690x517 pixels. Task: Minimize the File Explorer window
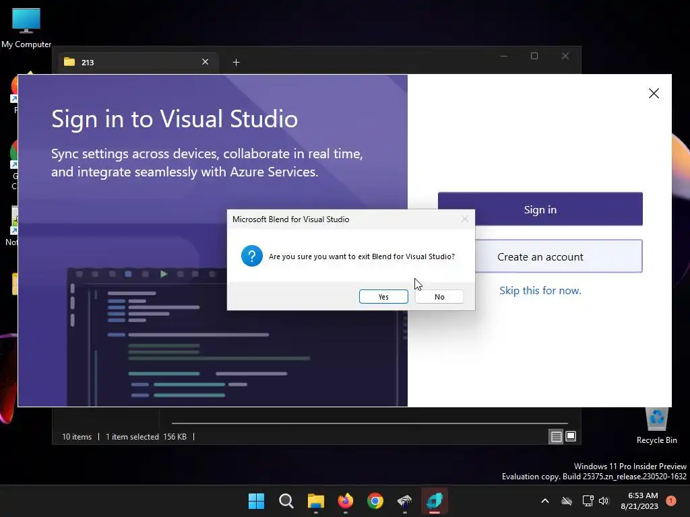click(504, 57)
